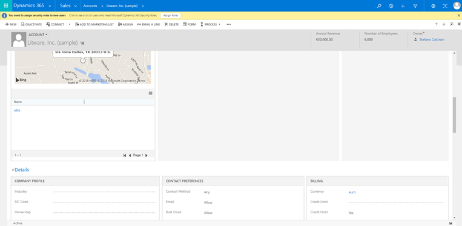
Task: Click the pop-out record icon
Action: click(451, 24)
